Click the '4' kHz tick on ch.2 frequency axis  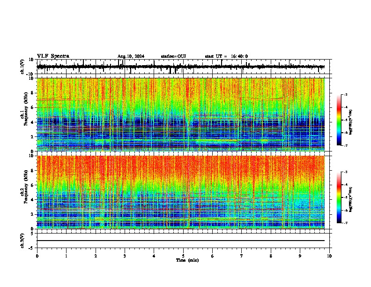coord(33,200)
